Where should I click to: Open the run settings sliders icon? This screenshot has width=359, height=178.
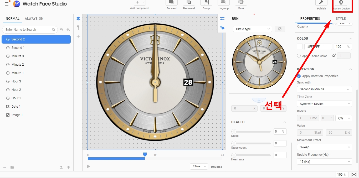click(x=222, y=18)
